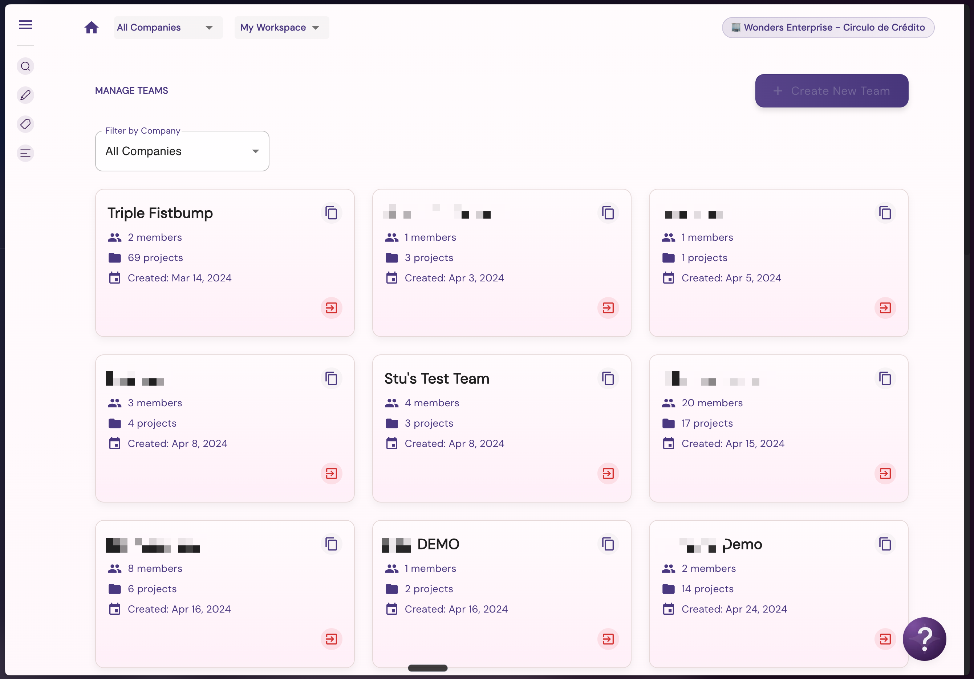Open the sidebar list lines icon
Image resolution: width=974 pixels, height=679 pixels.
(25, 153)
